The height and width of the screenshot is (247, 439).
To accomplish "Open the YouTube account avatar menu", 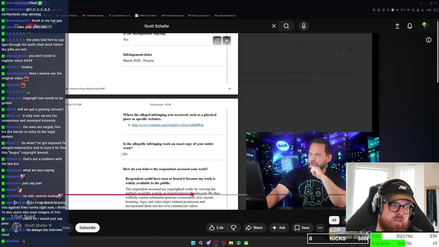I will (424, 26).
